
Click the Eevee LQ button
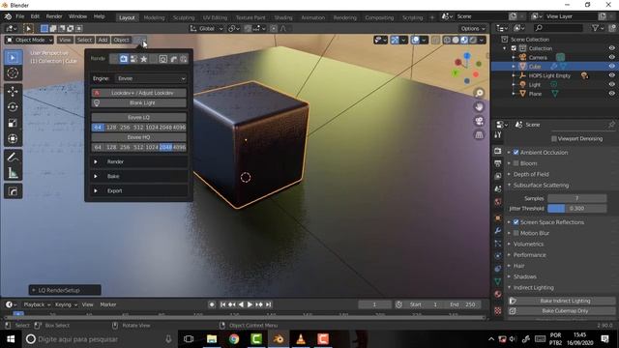click(138, 118)
